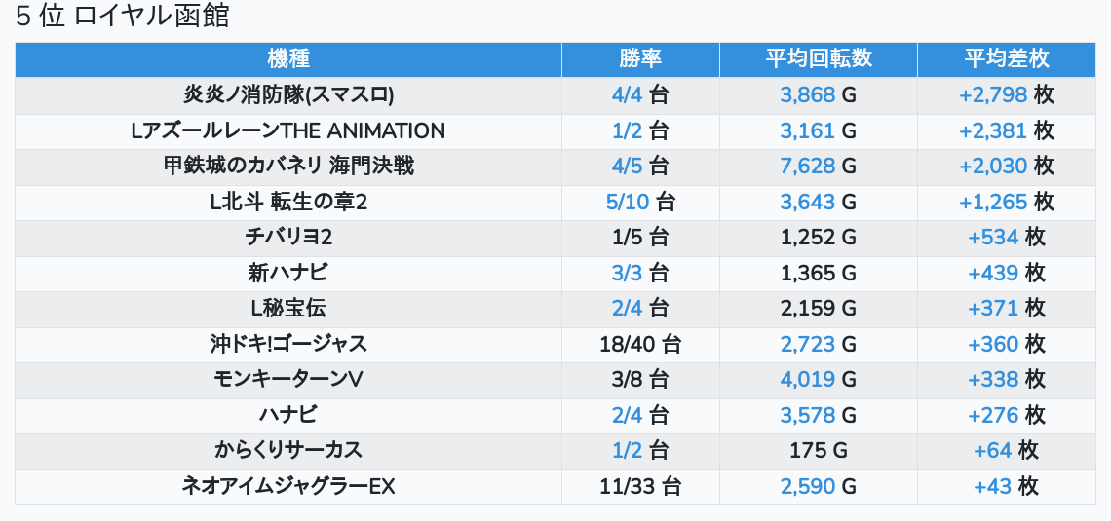The image size is (1111, 521).
Task: Open ネオアイムジャグラーEX machine entry
Action: (x=288, y=487)
